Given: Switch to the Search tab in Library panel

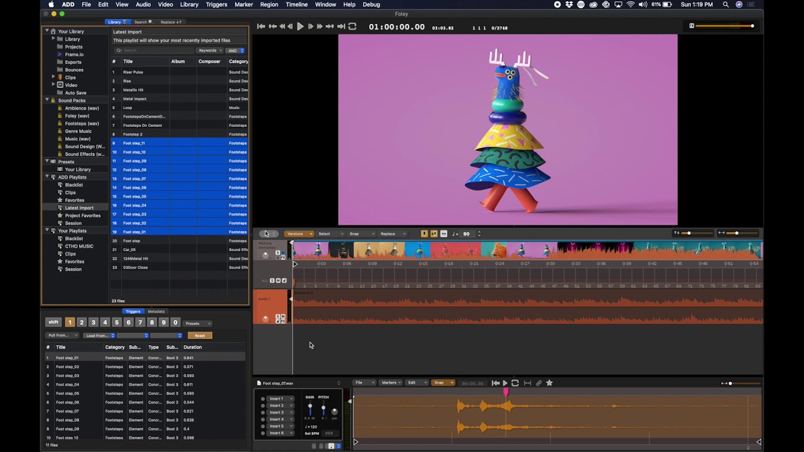Looking at the screenshot, I should 143,22.
